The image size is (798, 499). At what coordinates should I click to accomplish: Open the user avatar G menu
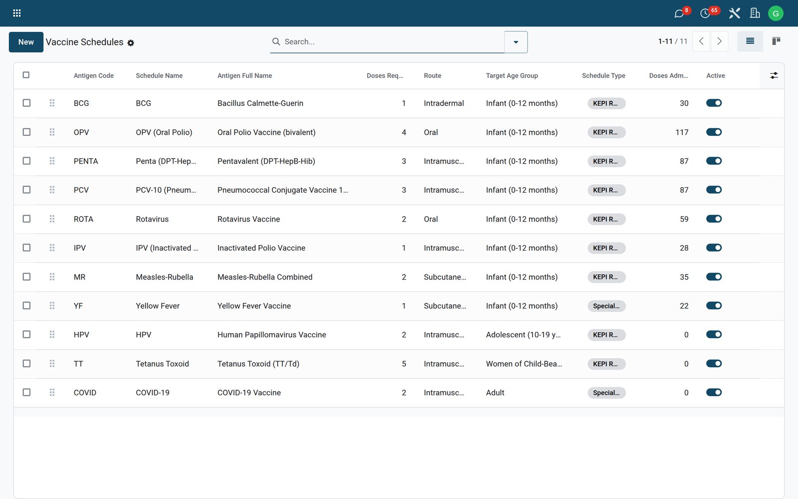pyautogui.click(x=776, y=13)
